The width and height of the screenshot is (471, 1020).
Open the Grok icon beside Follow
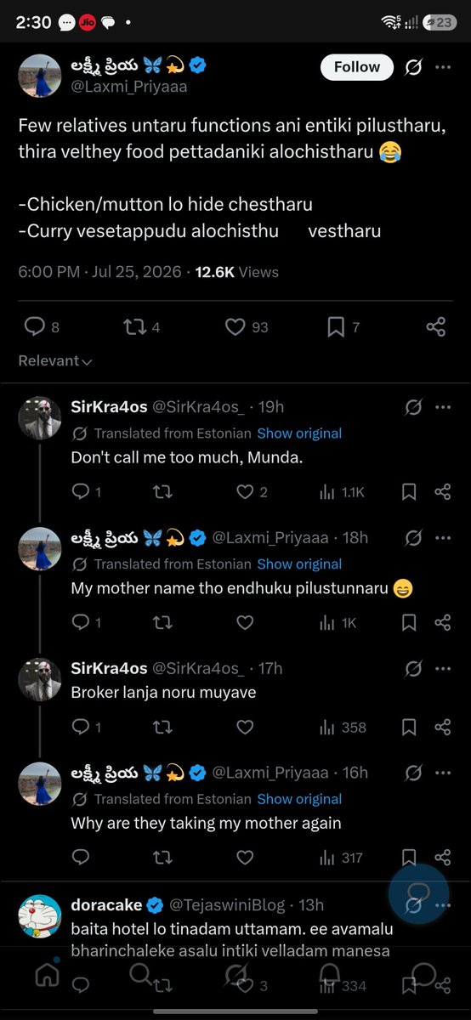pyautogui.click(x=413, y=67)
